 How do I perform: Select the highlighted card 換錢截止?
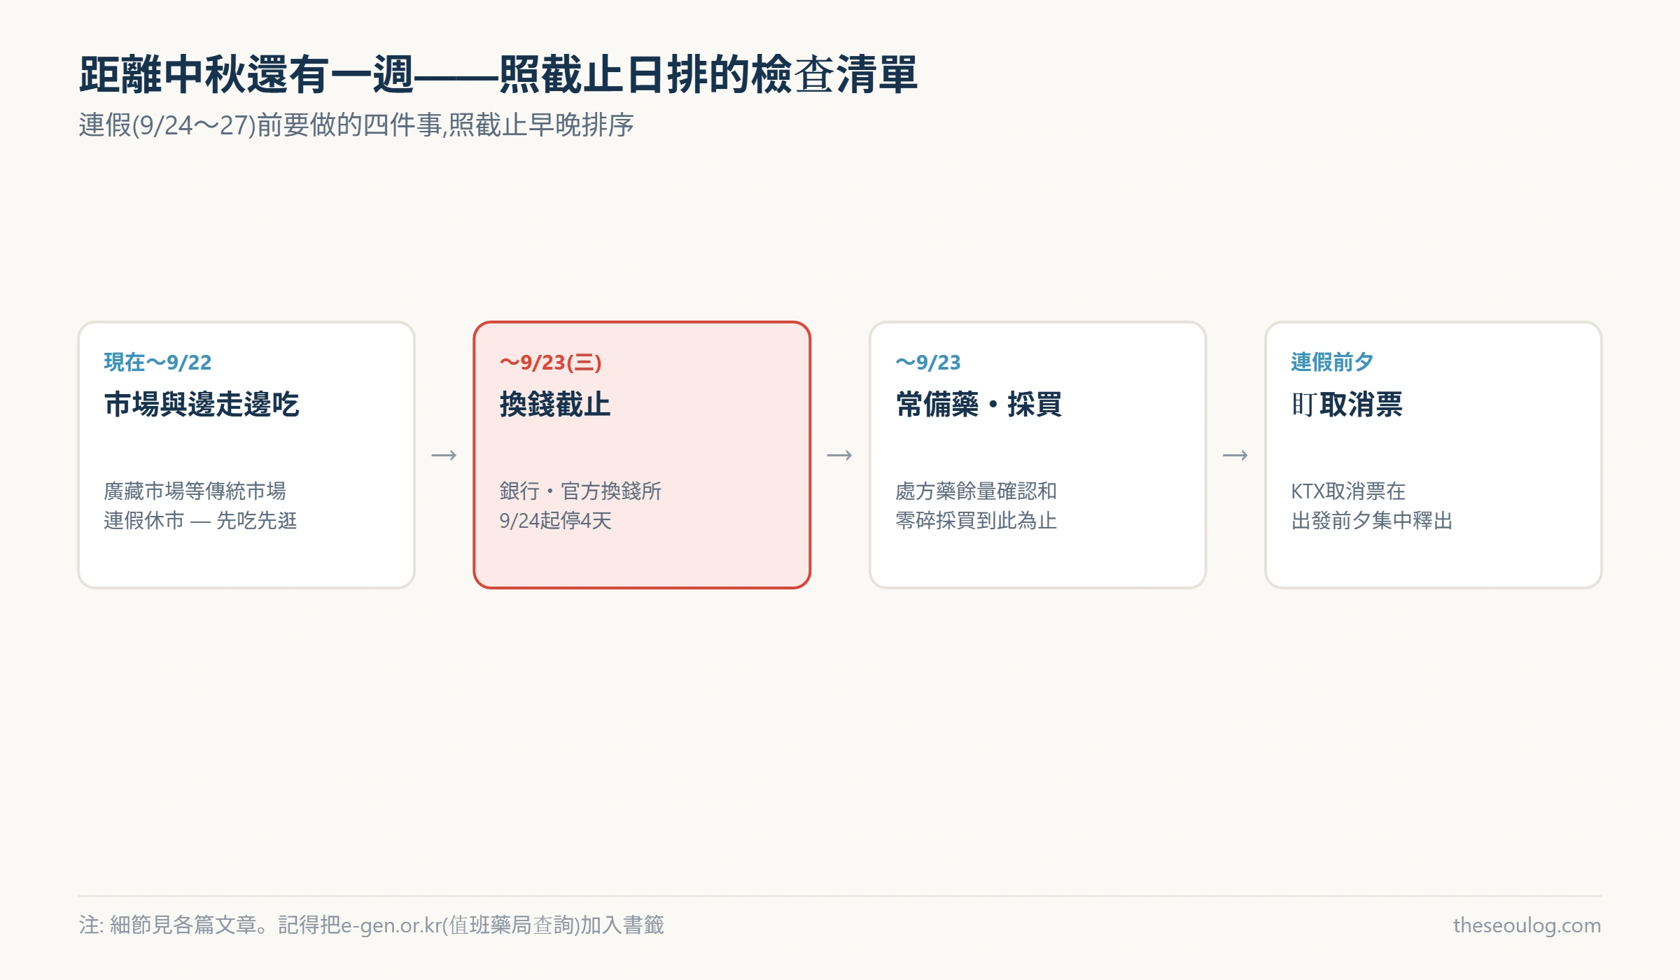click(x=642, y=455)
